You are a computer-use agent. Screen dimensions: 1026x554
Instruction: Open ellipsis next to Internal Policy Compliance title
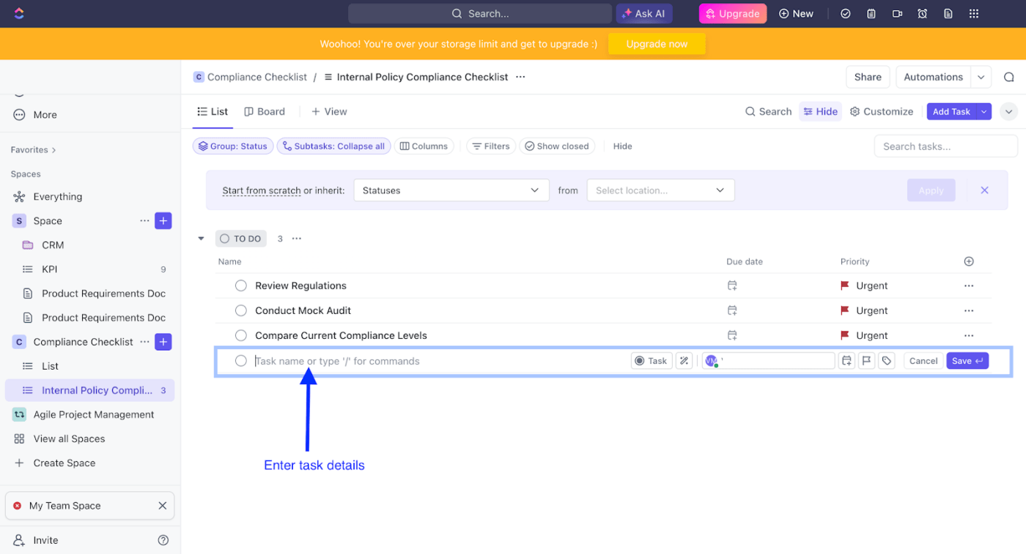coord(520,77)
